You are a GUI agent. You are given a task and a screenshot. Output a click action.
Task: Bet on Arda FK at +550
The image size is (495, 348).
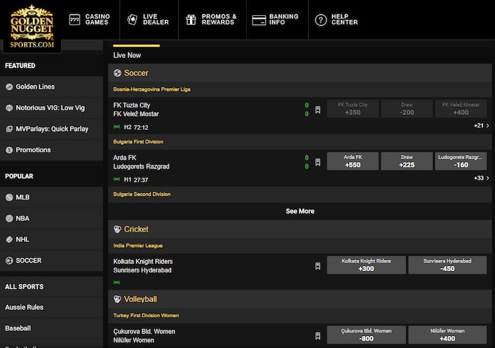point(353,161)
